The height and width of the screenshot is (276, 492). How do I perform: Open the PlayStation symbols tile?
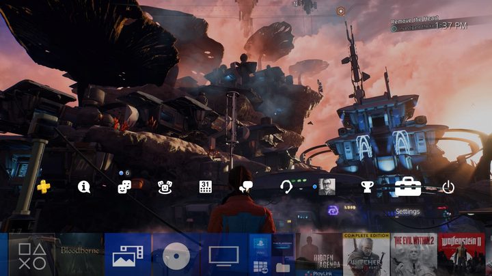point(32,255)
